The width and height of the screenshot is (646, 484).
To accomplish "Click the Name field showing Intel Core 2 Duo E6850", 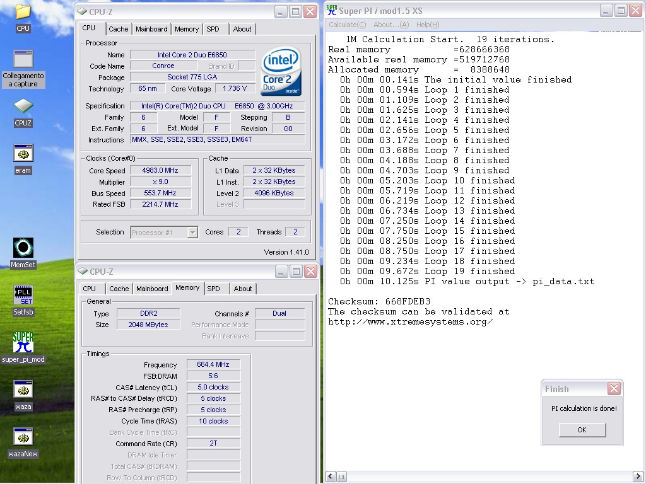I will [x=192, y=55].
